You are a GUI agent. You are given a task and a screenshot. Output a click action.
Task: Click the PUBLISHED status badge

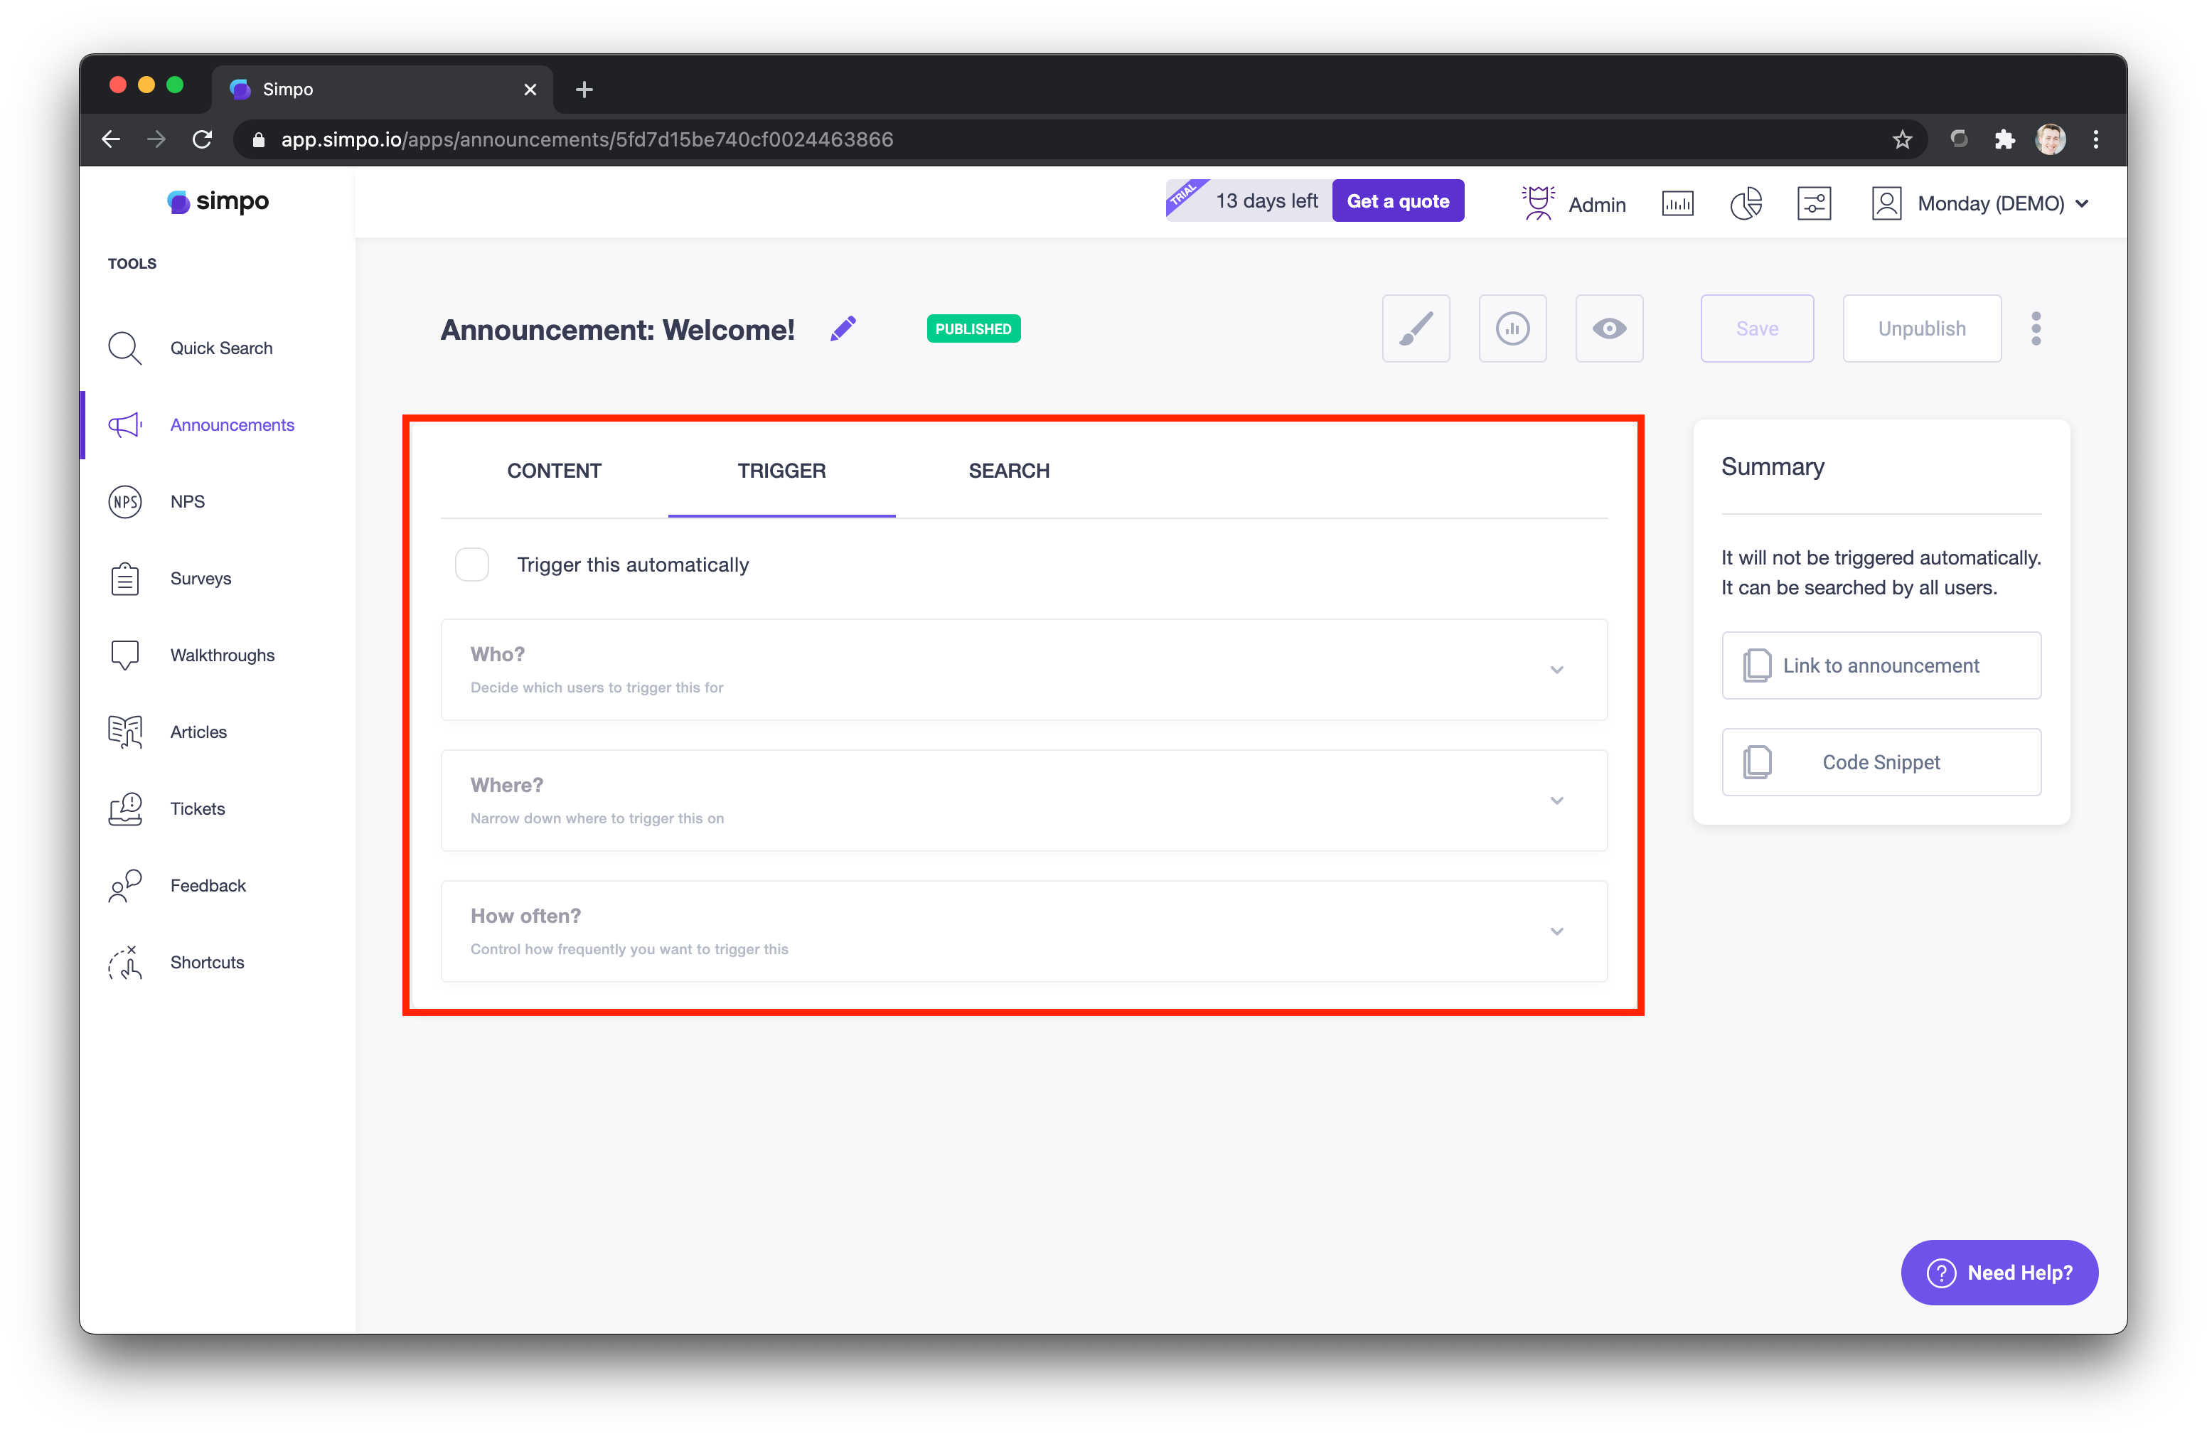tap(973, 328)
